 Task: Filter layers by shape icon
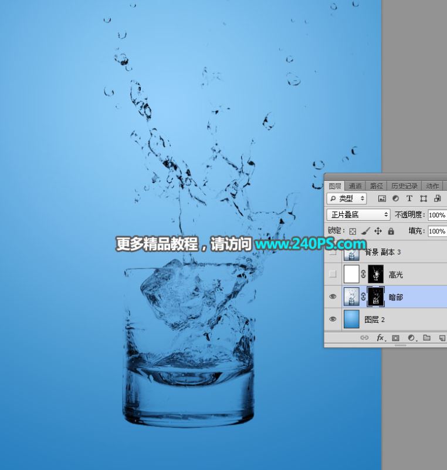424,199
